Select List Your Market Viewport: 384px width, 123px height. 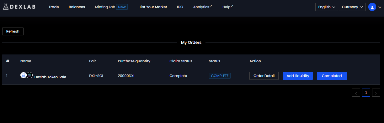(153, 7)
